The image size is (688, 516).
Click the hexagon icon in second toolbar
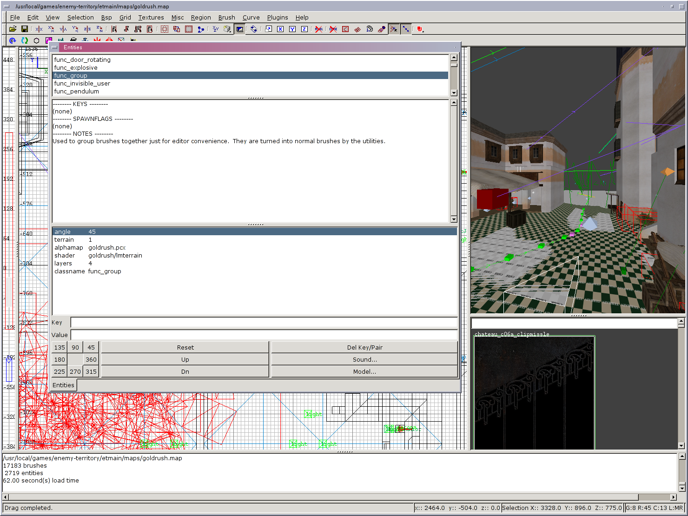(x=37, y=40)
